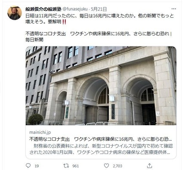The height and width of the screenshot is (170, 185).
Task: Open display name 船瀬俊介の船瀬塾
Action: coord(43,9)
